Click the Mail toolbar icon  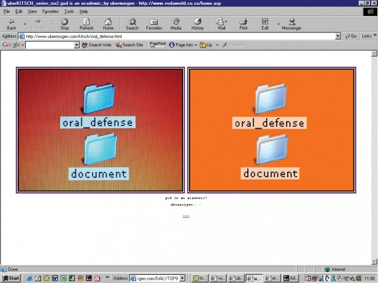pyautogui.click(x=220, y=24)
